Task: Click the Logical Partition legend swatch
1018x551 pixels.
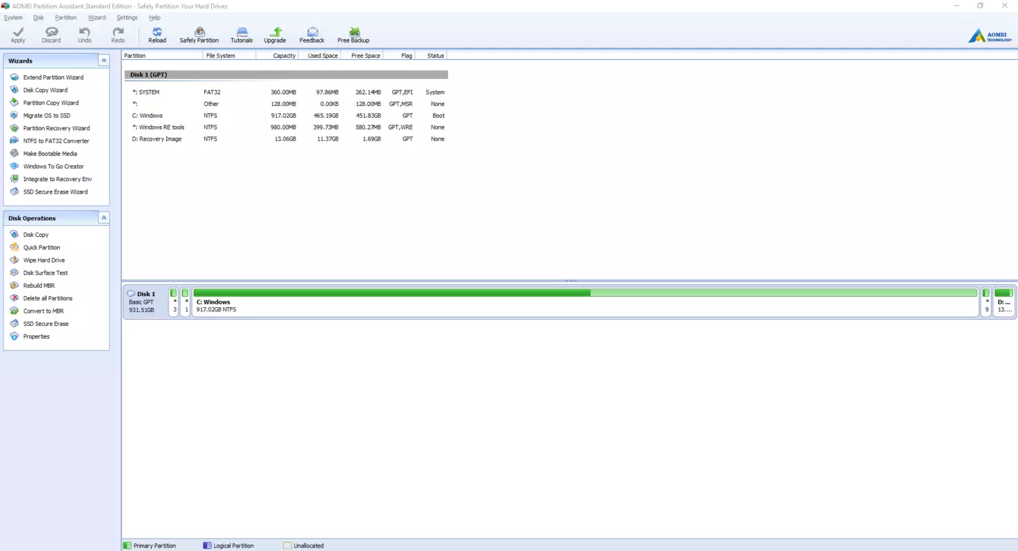Action: coord(207,545)
